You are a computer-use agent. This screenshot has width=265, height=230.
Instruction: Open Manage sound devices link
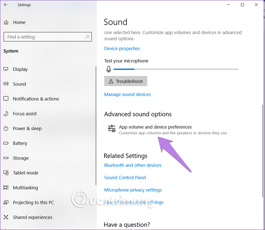pos(128,95)
